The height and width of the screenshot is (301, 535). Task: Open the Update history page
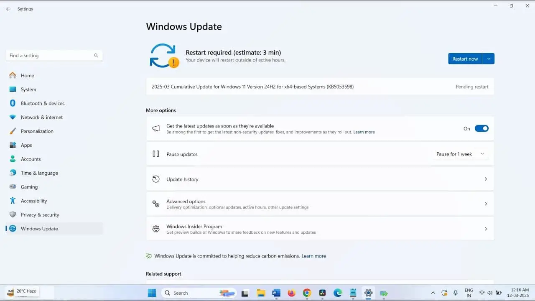(x=320, y=179)
